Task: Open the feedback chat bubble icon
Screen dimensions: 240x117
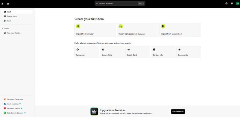Action: click(232, 4)
